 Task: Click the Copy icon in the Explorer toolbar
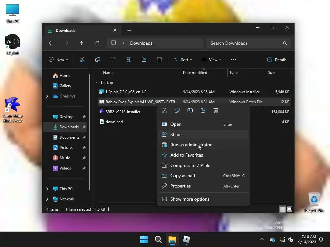coord(97,59)
